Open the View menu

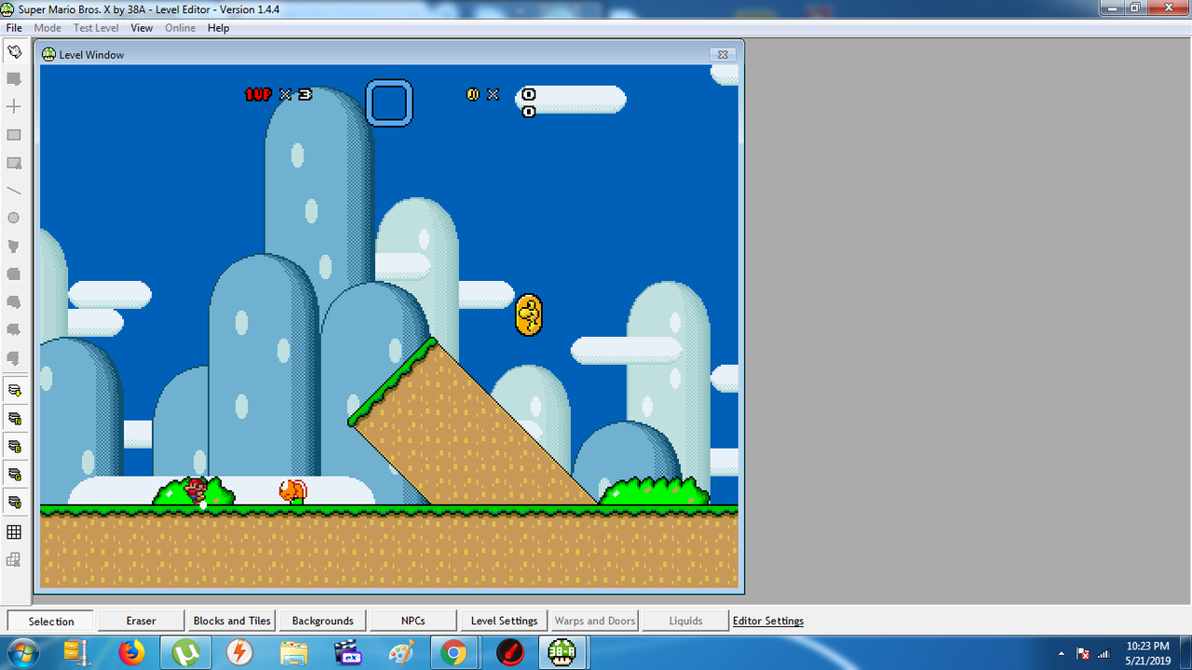coord(142,28)
